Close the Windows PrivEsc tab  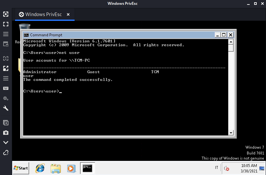(68, 14)
